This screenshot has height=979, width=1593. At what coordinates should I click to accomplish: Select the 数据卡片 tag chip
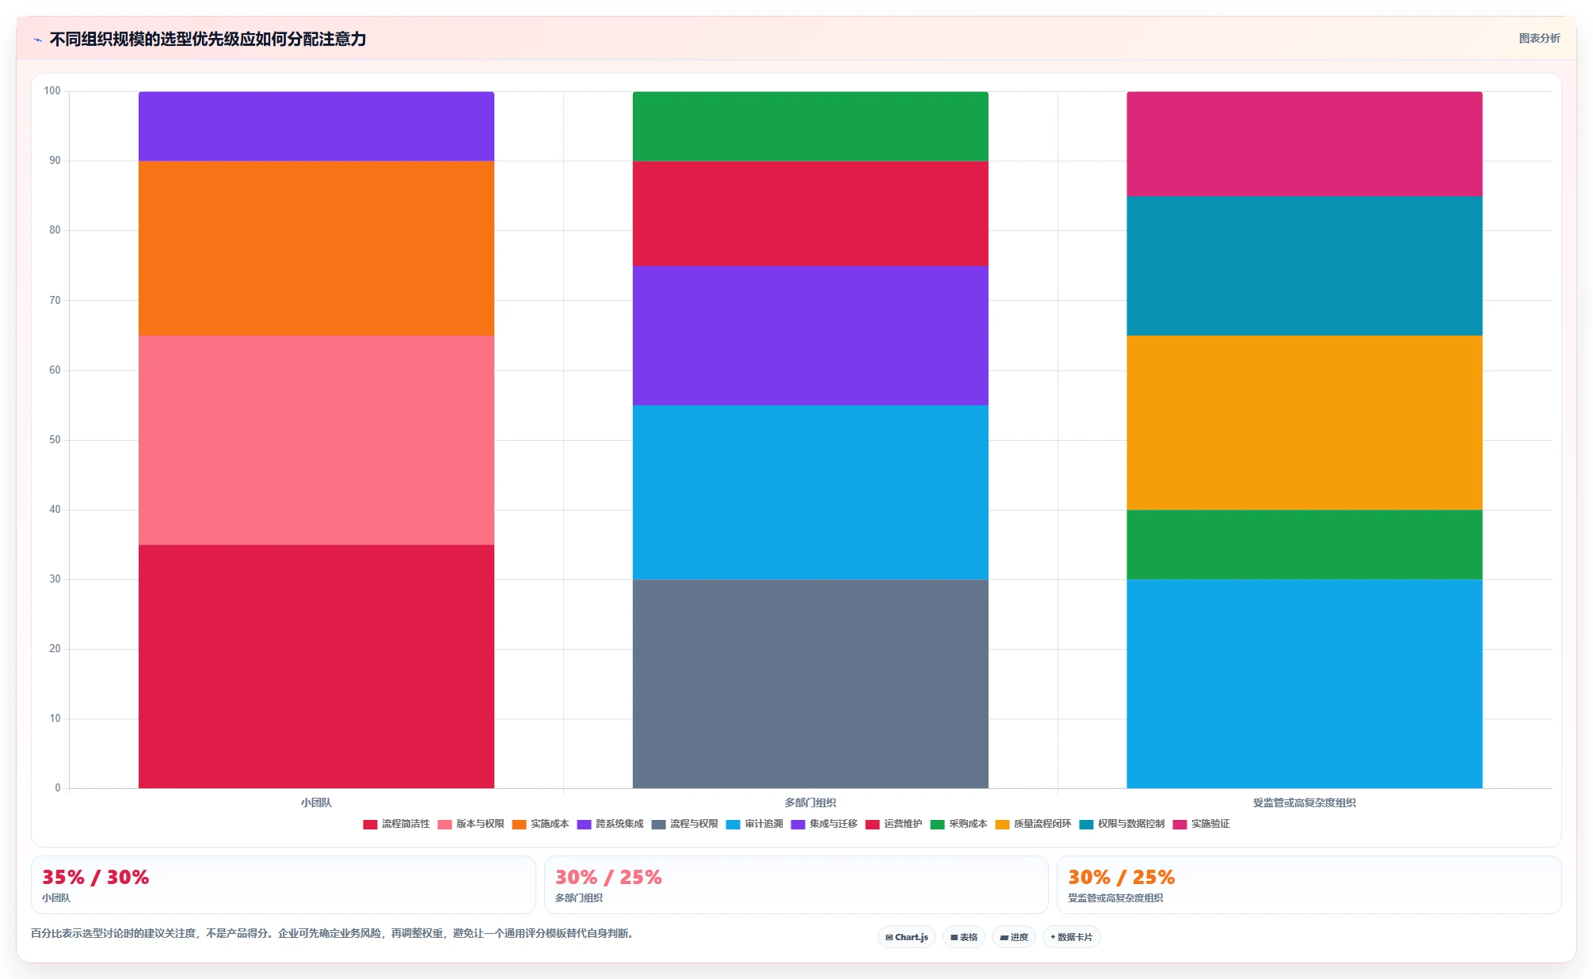[x=1072, y=937]
